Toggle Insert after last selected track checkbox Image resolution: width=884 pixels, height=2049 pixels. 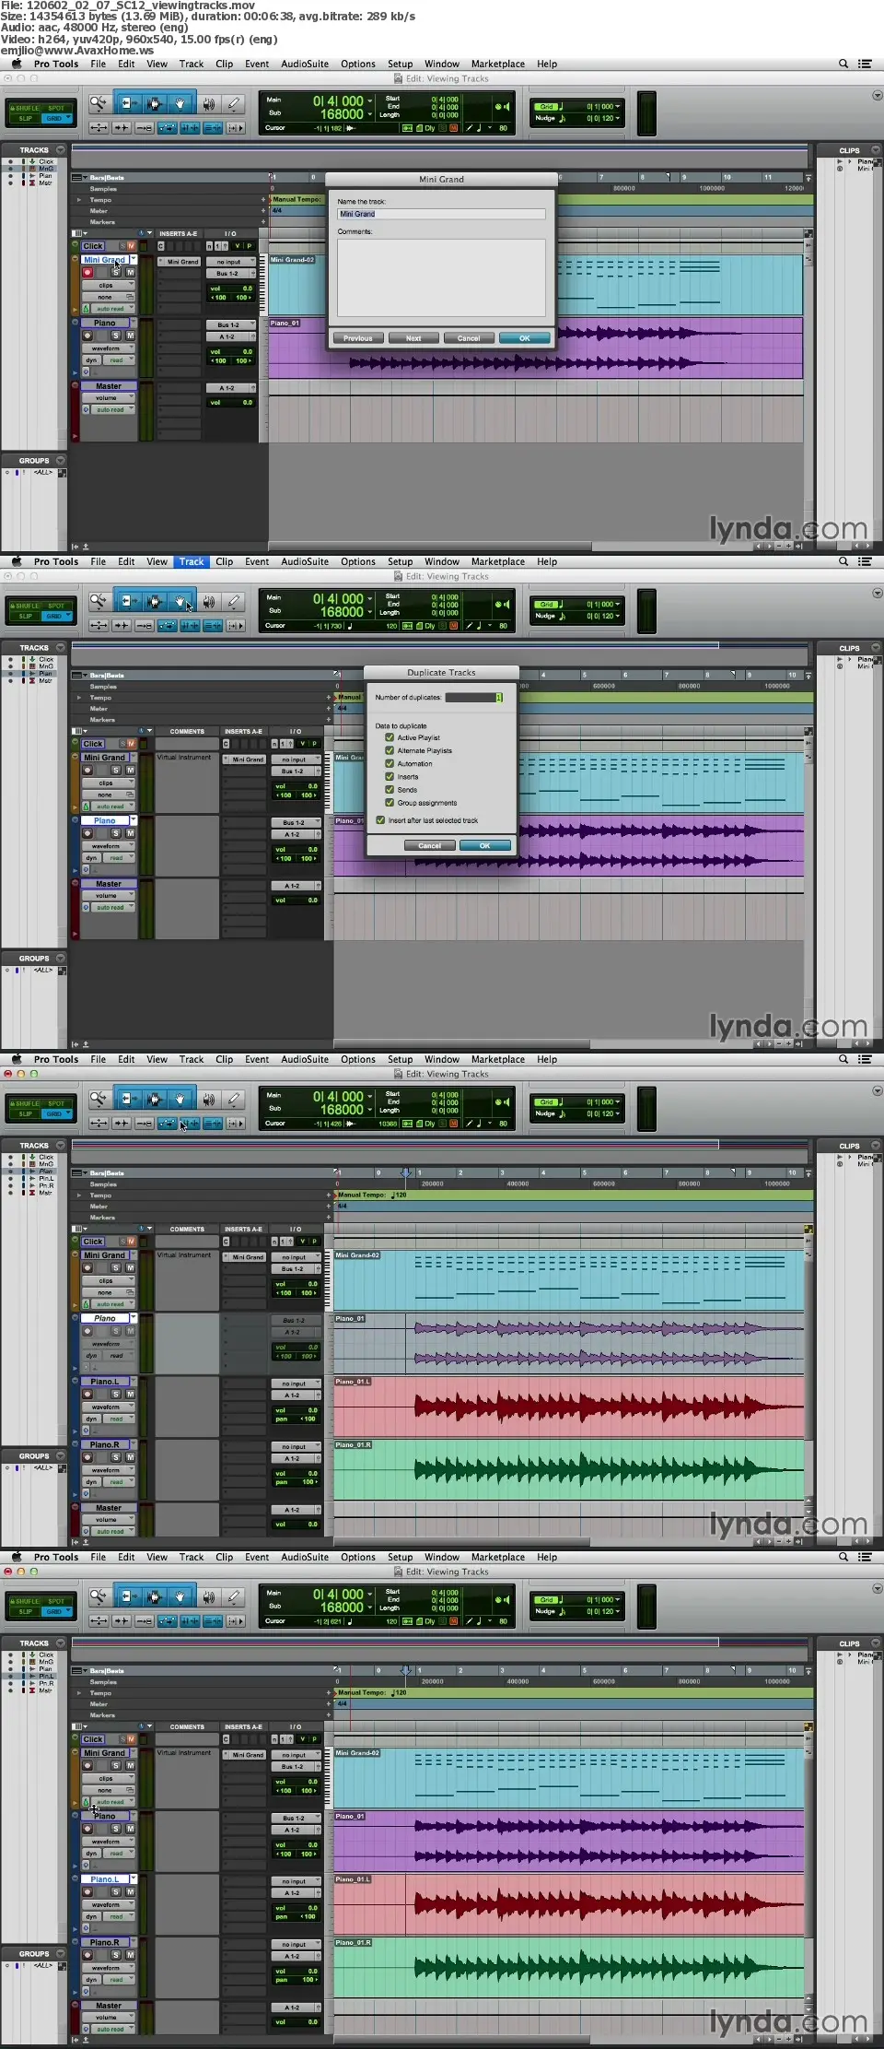coord(380,819)
